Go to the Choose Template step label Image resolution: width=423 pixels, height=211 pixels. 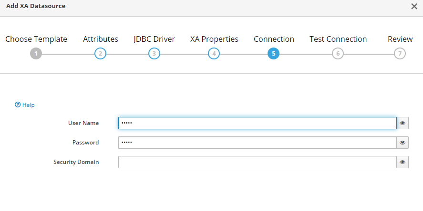click(x=36, y=39)
